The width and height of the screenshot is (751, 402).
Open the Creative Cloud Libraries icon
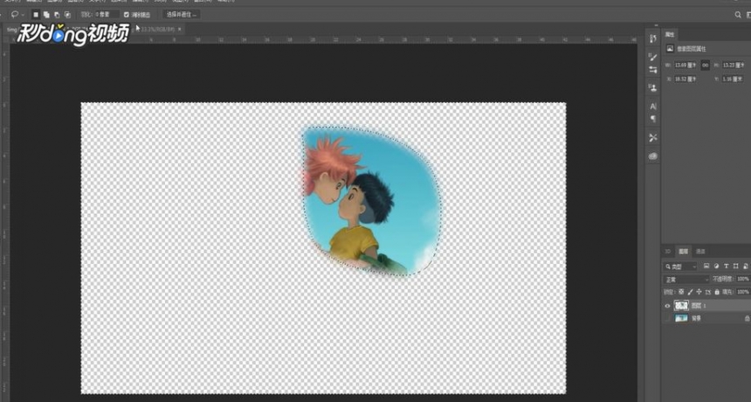(653, 156)
